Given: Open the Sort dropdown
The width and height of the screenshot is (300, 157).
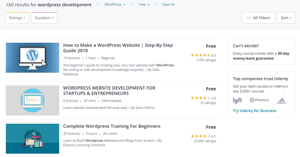Looking at the screenshot, I should 286,18.
